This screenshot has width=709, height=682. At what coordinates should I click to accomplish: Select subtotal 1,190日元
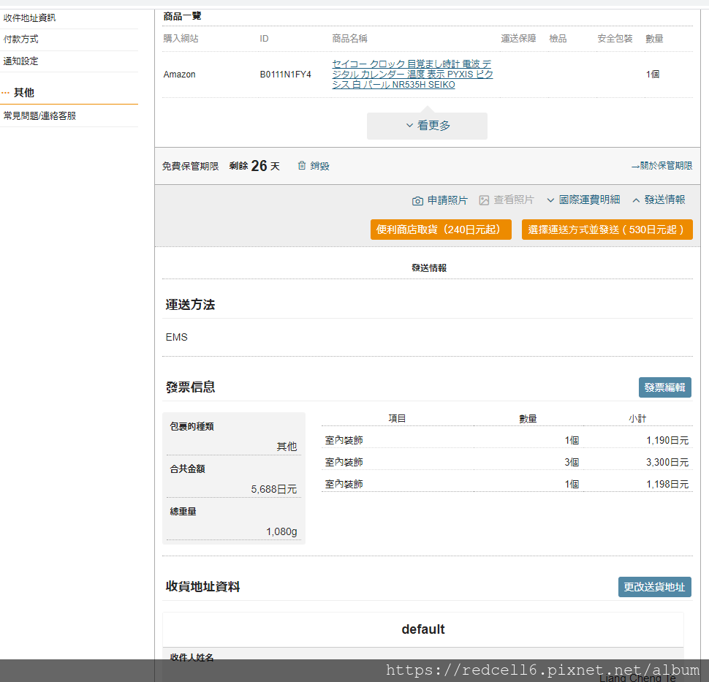667,441
